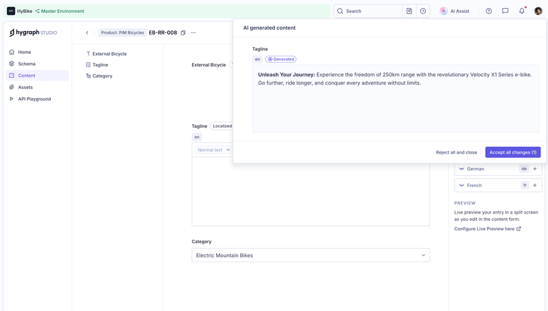Click the en locale tag in AI panel
This screenshot has width=548, height=311.
tap(257, 59)
